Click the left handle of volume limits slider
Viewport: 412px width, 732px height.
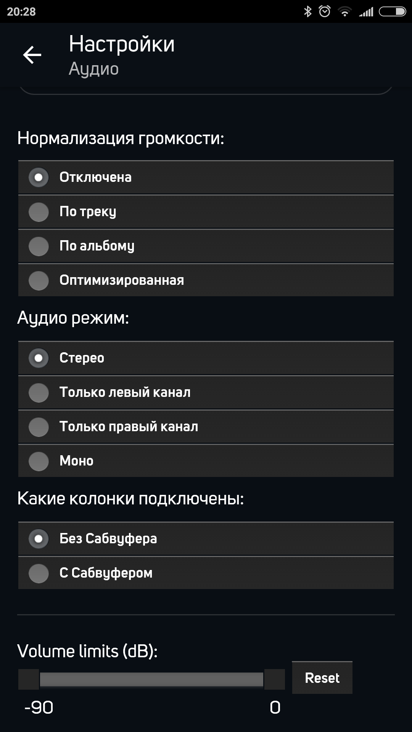pos(29,679)
